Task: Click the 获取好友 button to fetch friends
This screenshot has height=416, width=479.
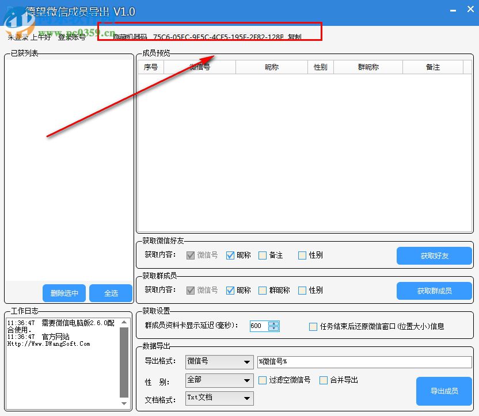Action: [435, 255]
